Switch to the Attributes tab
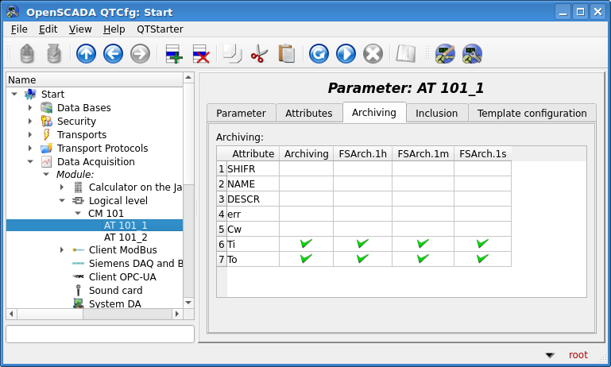Screen dimensions: 611x367 (308, 113)
